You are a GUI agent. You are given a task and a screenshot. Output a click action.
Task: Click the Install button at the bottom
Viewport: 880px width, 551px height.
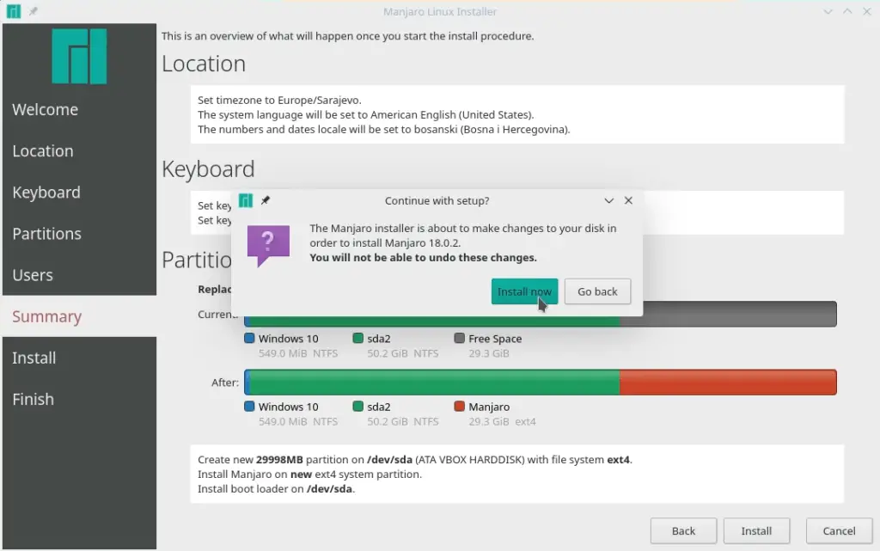pyautogui.click(x=756, y=531)
